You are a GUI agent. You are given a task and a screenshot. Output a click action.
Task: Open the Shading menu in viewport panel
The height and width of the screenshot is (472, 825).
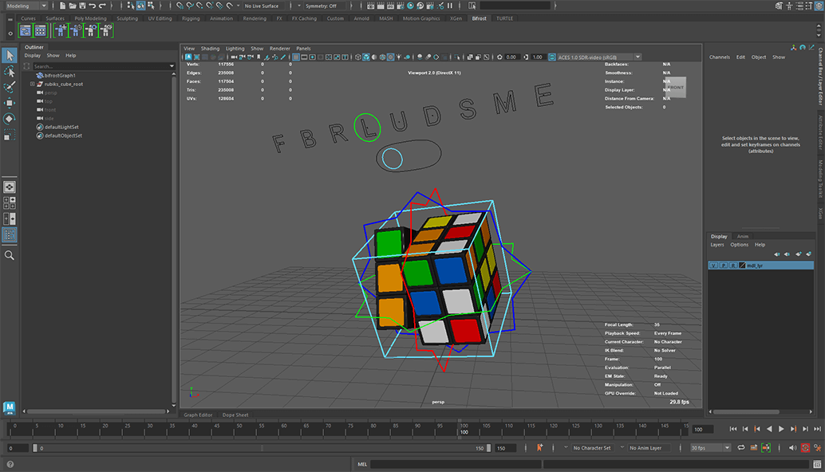pyautogui.click(x=210, y=49)
